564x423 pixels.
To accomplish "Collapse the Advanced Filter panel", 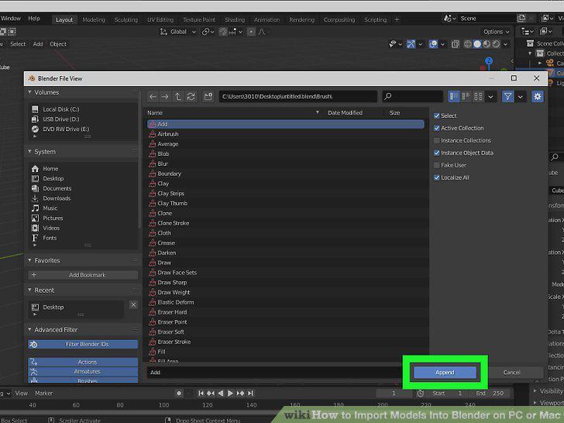I will pos(30,329).
